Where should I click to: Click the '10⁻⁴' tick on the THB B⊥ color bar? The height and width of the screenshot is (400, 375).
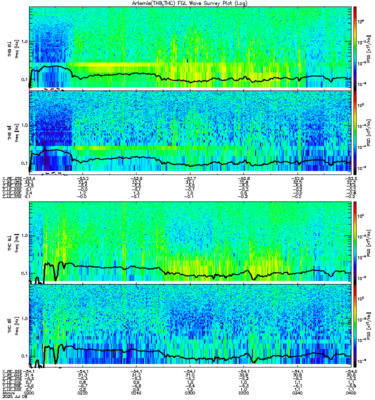pos(361,63)
